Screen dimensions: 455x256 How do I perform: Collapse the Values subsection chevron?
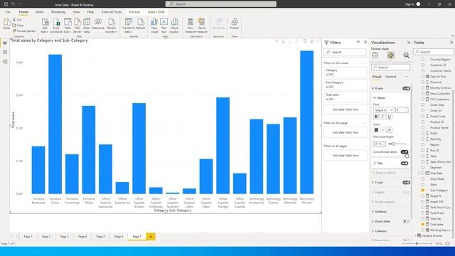point(375,98)
